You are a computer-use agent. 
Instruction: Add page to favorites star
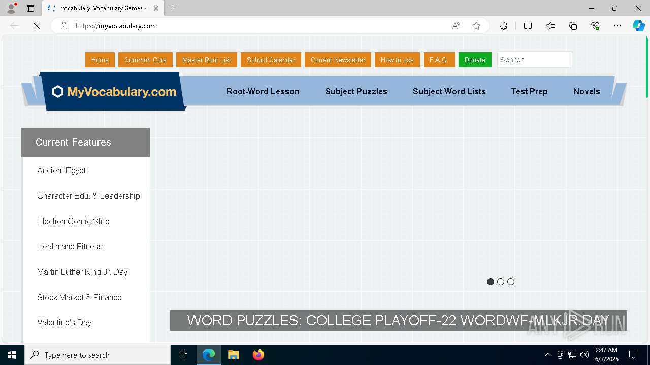pyautogui.click(x=476, y=26)
